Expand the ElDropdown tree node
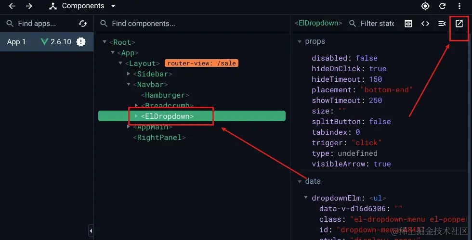472x240 pixels. coord(136,116)
